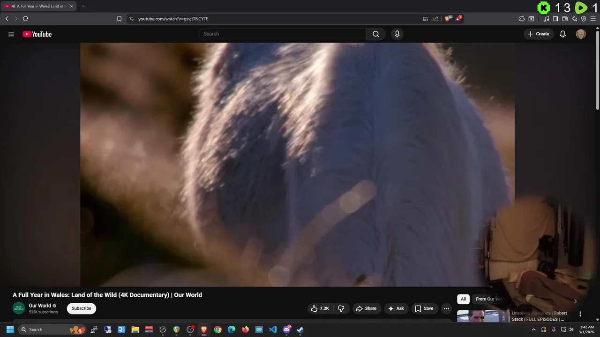Open Brave Shields lion icon

[x=448, y=19]
